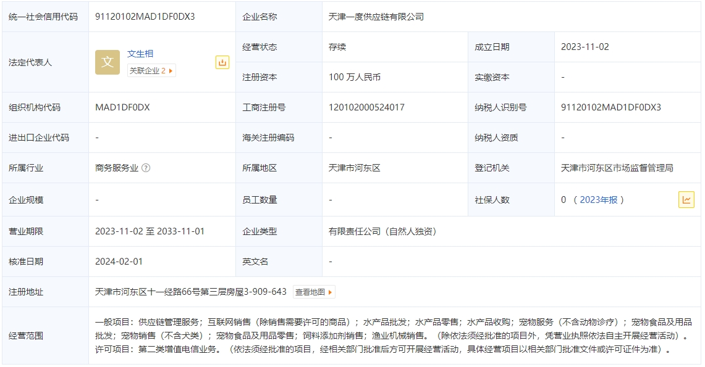Click registered capital 100 万人民币
The height and width of the screenshot is (367, 705).
click(354, 77)
